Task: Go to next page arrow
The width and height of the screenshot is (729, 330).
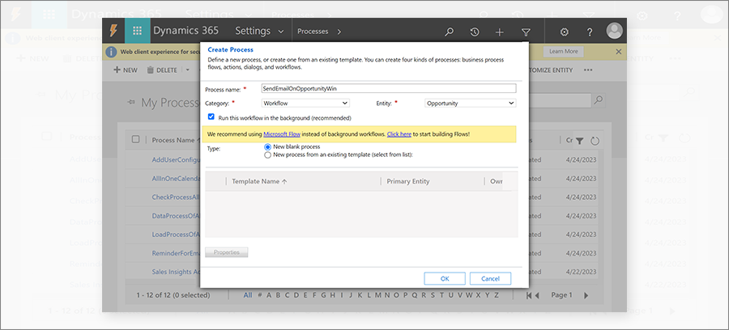Action: pyautogui.click(x=586, y=295)
